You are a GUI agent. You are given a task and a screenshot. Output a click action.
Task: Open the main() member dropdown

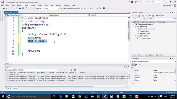pyautogui.click(x=109, y=15)
